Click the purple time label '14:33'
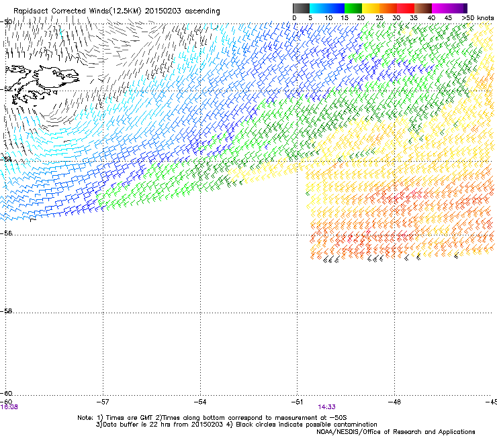 (326, 407)
